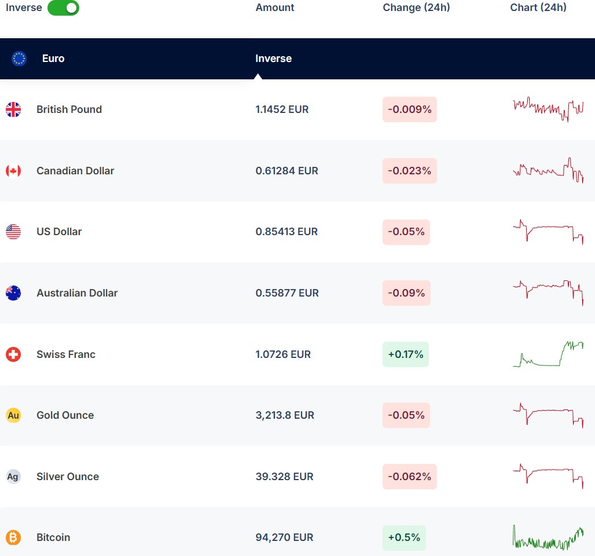
Task: Sort by the Amount column header
Action: point(275,8)
